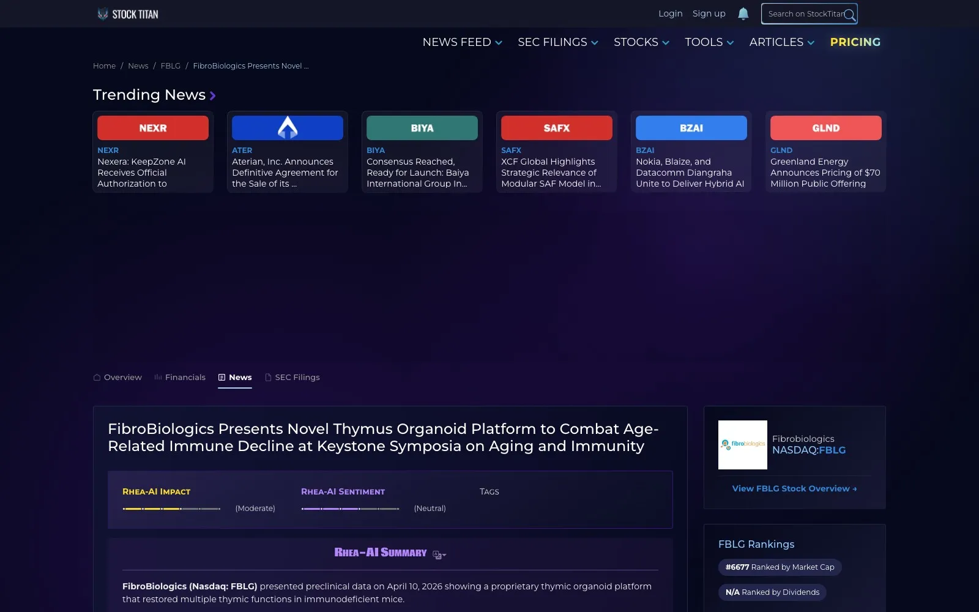The height and width of the screenshot is (612, 979).
Task: Expand the TOOLS menu
Action: pos(709,42)
